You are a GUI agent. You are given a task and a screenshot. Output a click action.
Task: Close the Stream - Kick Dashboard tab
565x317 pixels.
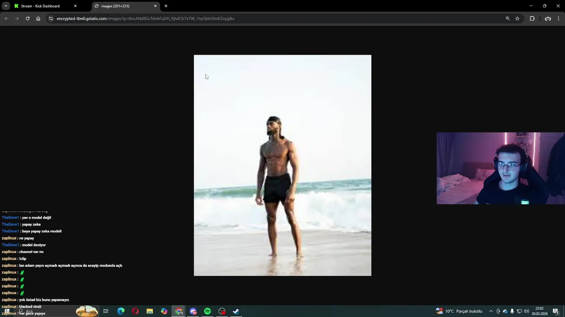point(75,6)
